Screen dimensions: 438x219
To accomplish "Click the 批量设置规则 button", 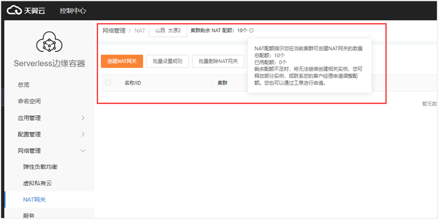I will coord(168,61).
